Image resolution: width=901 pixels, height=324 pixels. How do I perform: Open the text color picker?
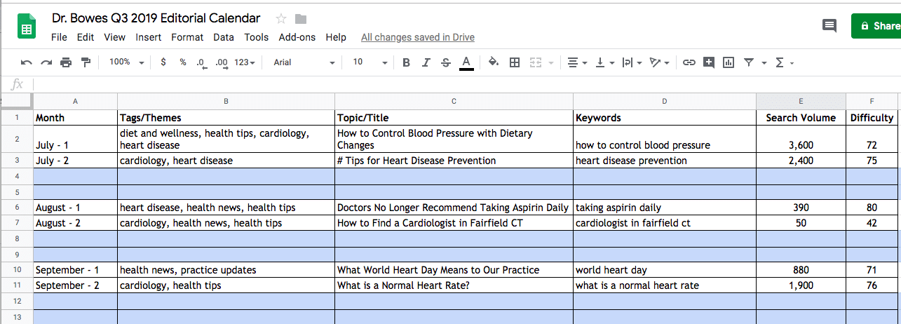(466, 63)
